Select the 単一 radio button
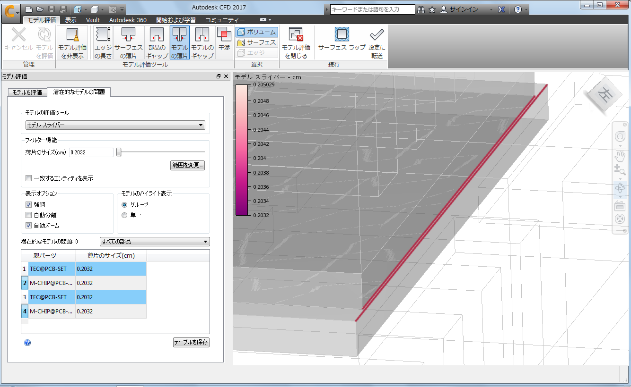The image size is (631, 387). (x=124, y=215)
